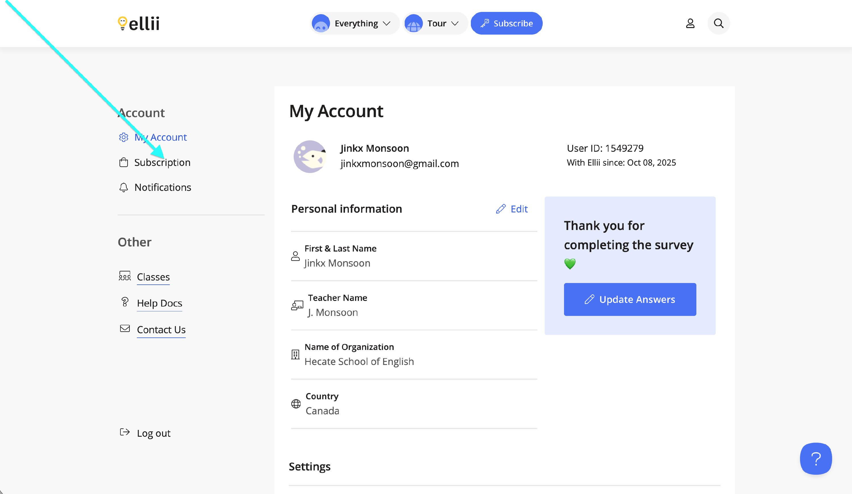Click the Subscription bag icon
This screenshot has width=852, height=494.
[124, 162]
